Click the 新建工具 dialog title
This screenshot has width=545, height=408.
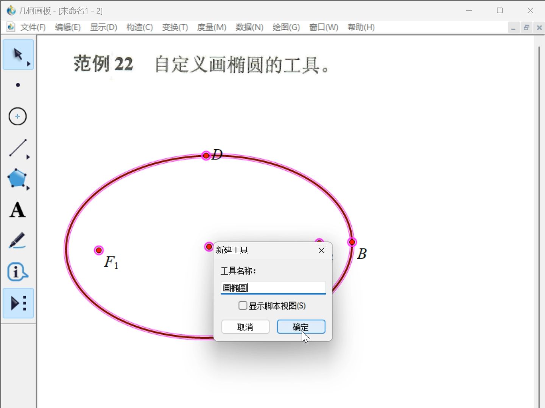click(232, 250)
